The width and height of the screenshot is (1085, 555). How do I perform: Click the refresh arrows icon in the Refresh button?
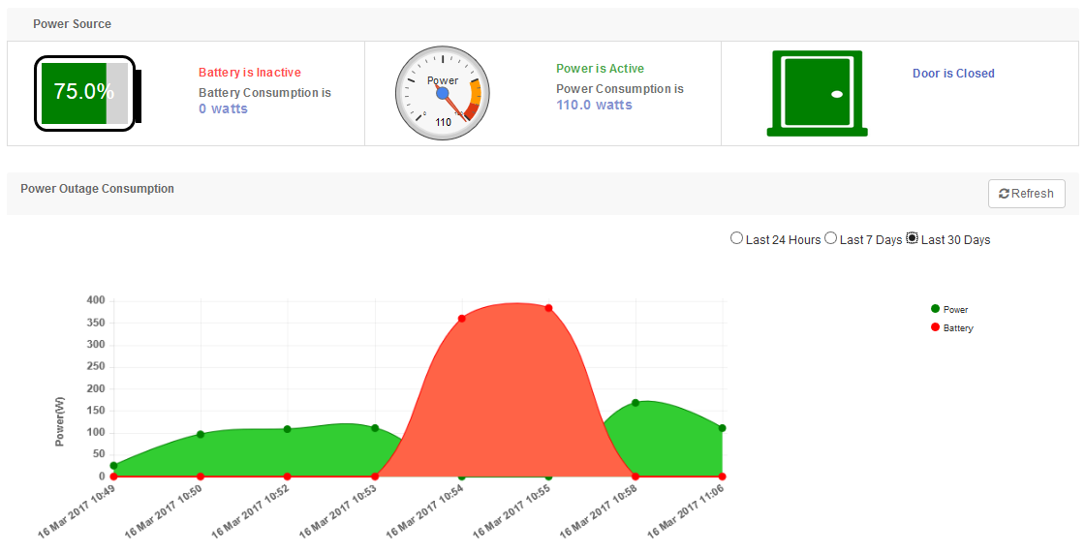(x=1004, y=194)
